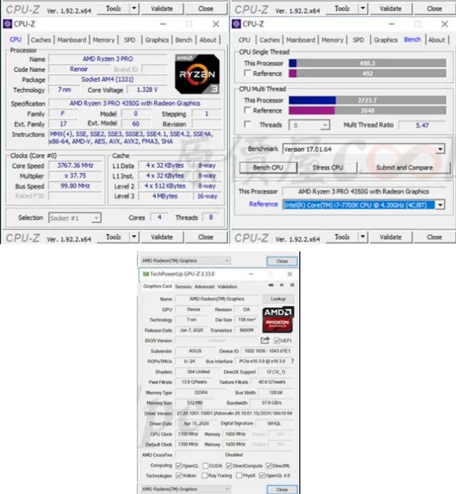The image size is (456, 494).
Task: Toggle the PhysX checkbox
Action: [239, 475]
